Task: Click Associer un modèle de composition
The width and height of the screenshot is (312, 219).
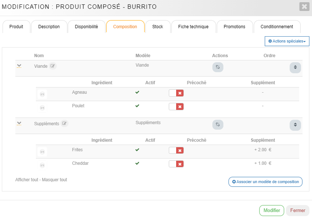Action: 265,182
